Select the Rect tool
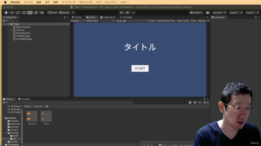 tap(30, 13)
